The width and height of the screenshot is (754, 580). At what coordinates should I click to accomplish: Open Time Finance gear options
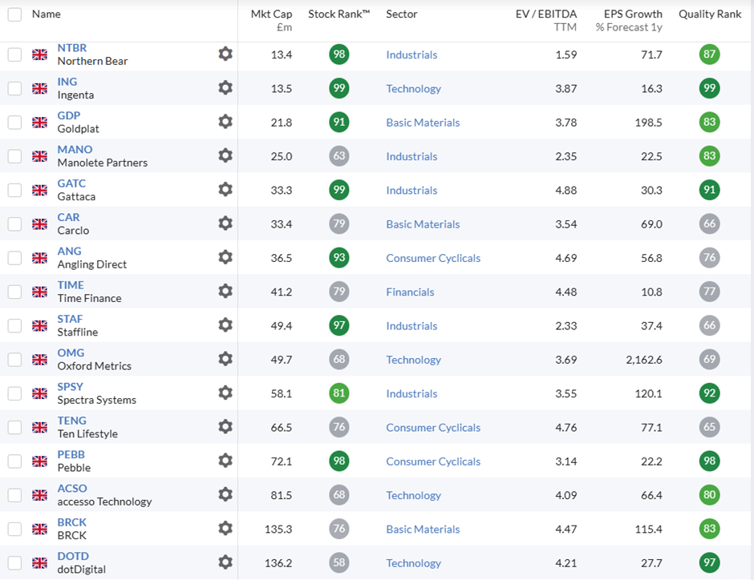coord(225,291)
